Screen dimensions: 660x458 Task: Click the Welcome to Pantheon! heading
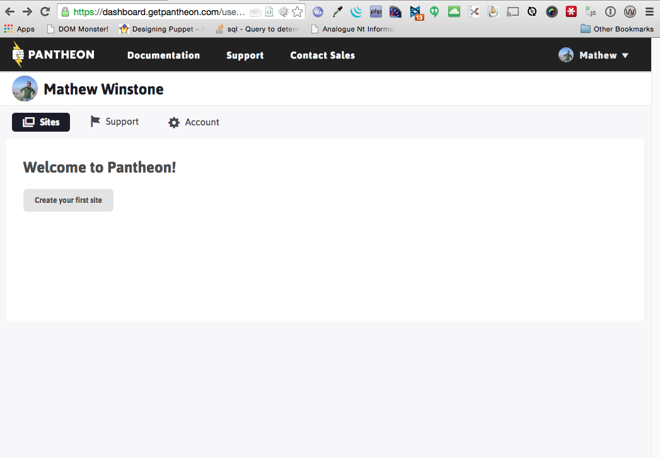click(x=100, y=168)
